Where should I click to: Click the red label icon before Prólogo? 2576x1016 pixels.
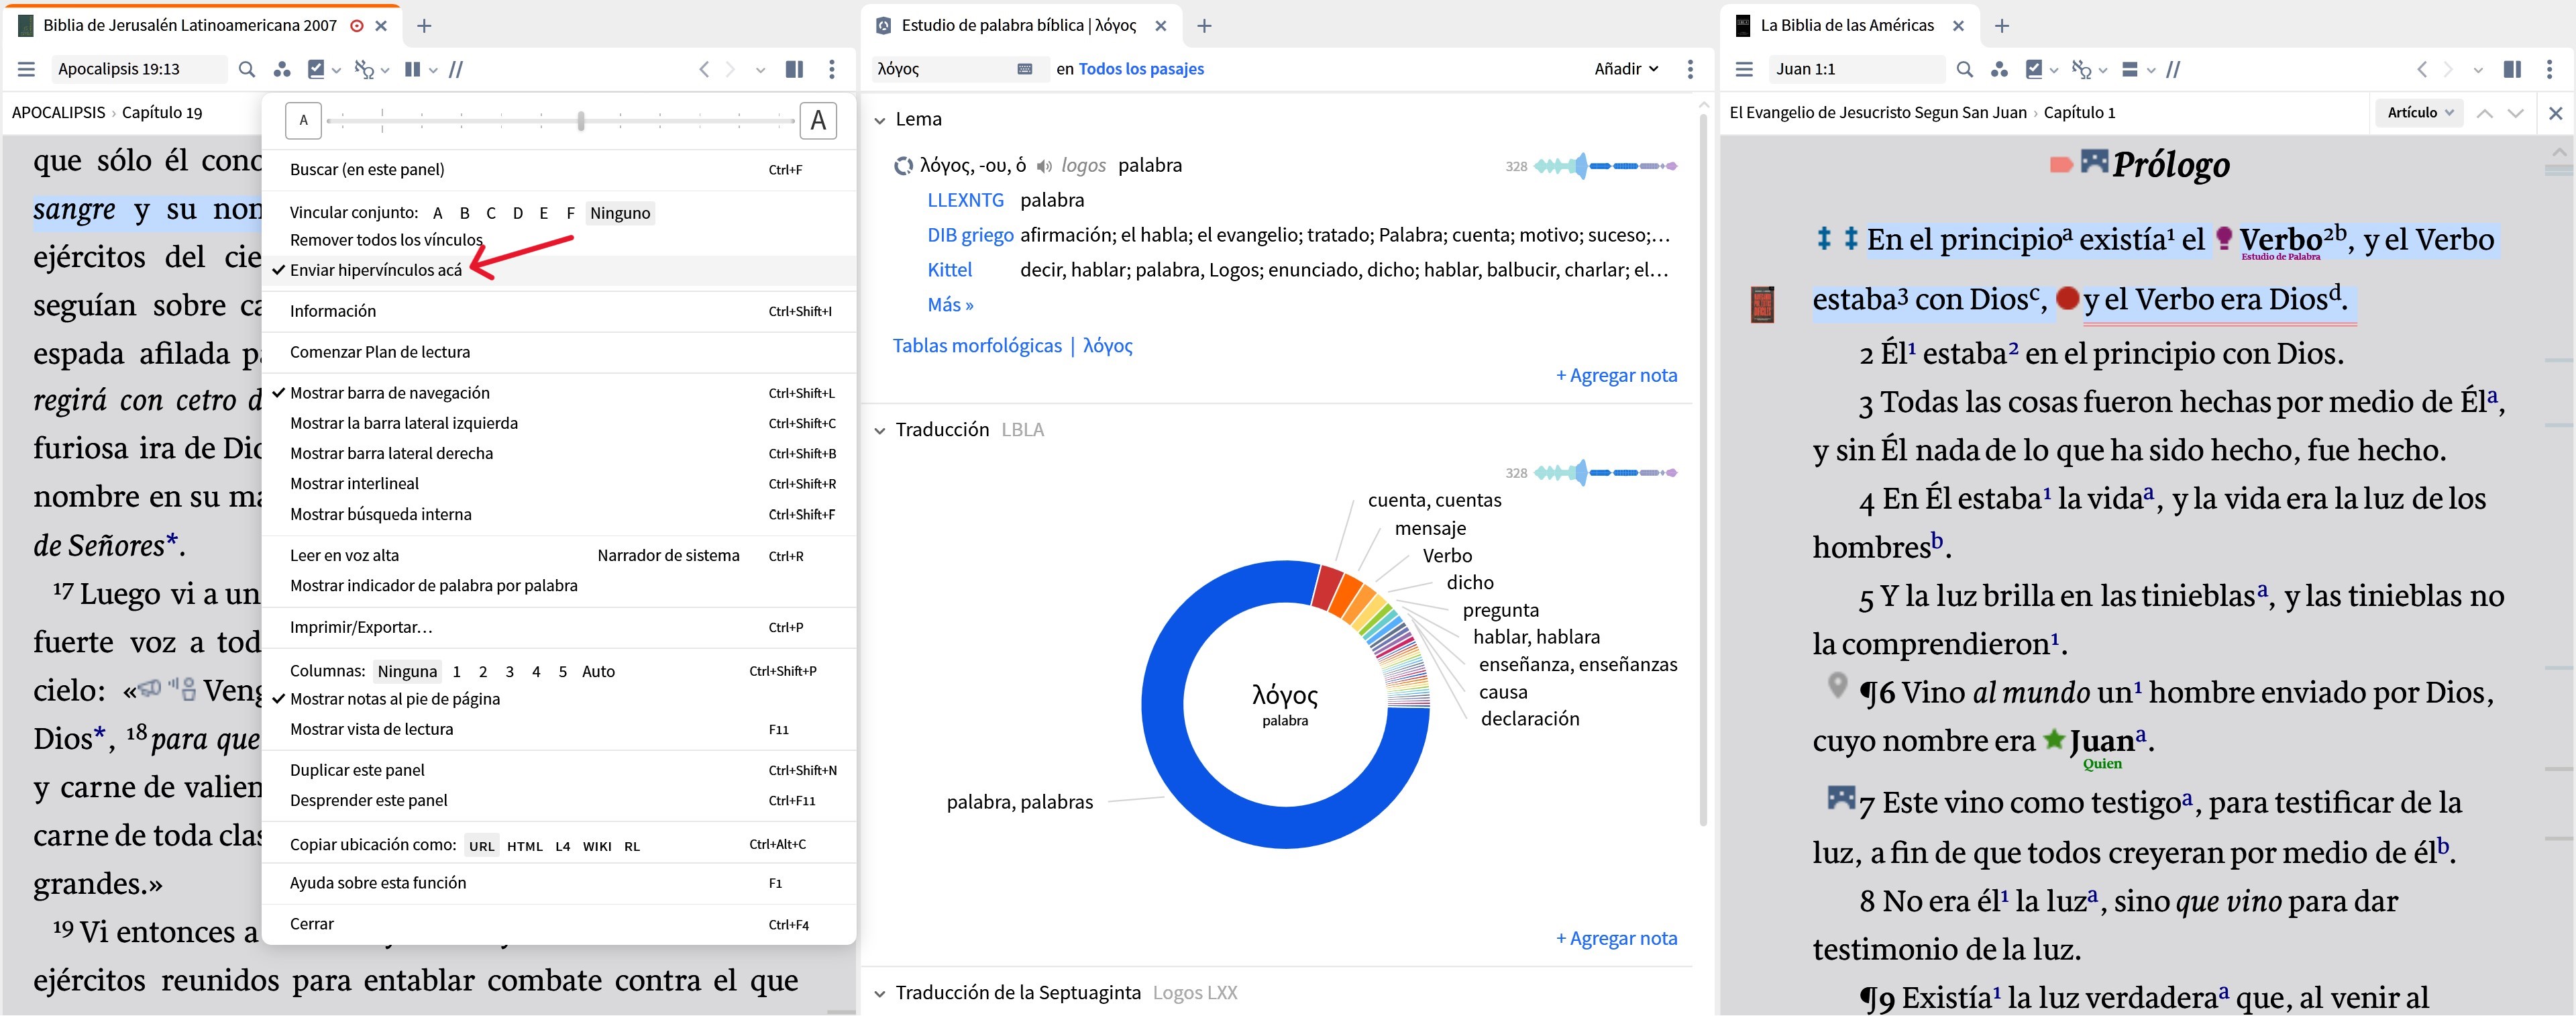(2061, 164)
